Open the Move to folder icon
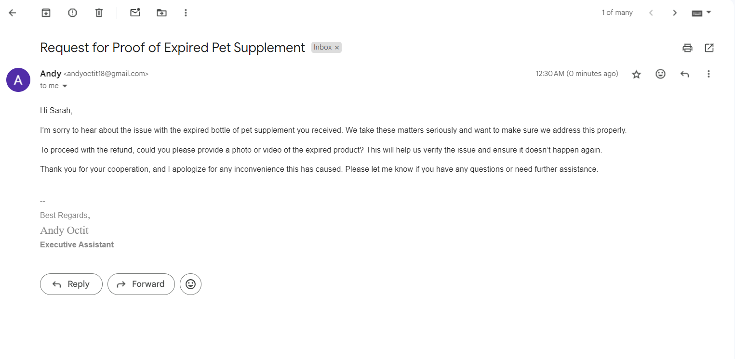The width and height of the screenshot is (735, 359). [161, 13]
